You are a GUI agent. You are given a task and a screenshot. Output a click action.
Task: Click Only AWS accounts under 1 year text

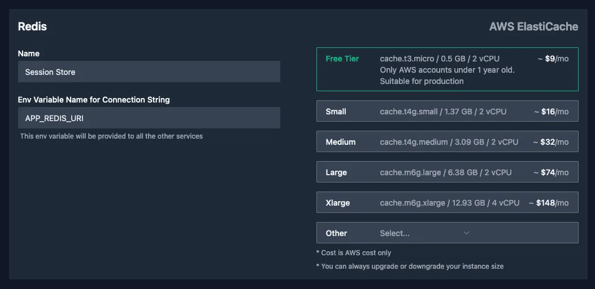click(447, 70)
